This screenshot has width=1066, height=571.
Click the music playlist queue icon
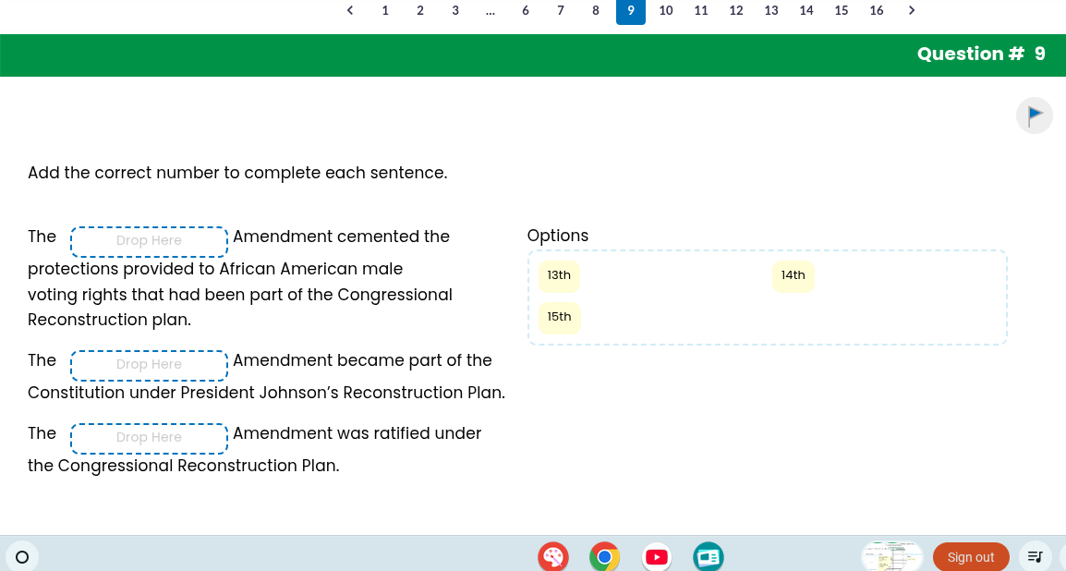1035,556
